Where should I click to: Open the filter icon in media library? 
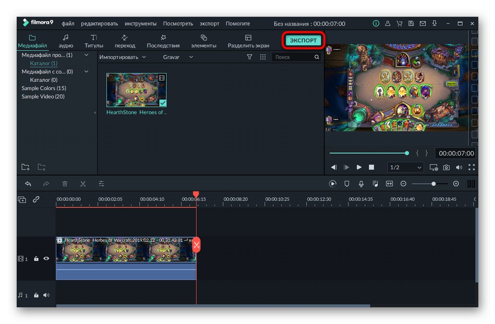(x=250, y=57)
